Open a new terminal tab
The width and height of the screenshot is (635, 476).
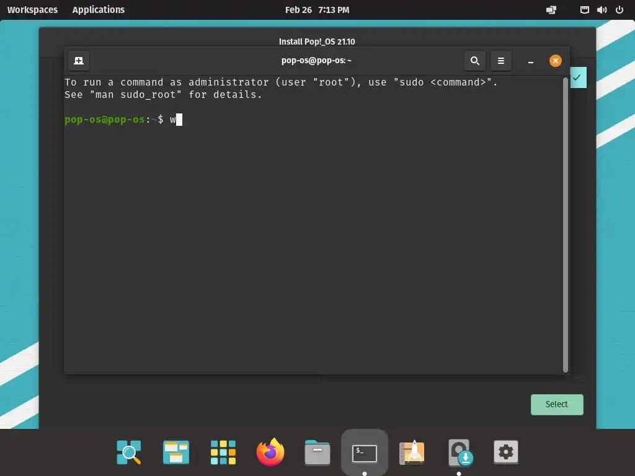(x=79, y=61)
